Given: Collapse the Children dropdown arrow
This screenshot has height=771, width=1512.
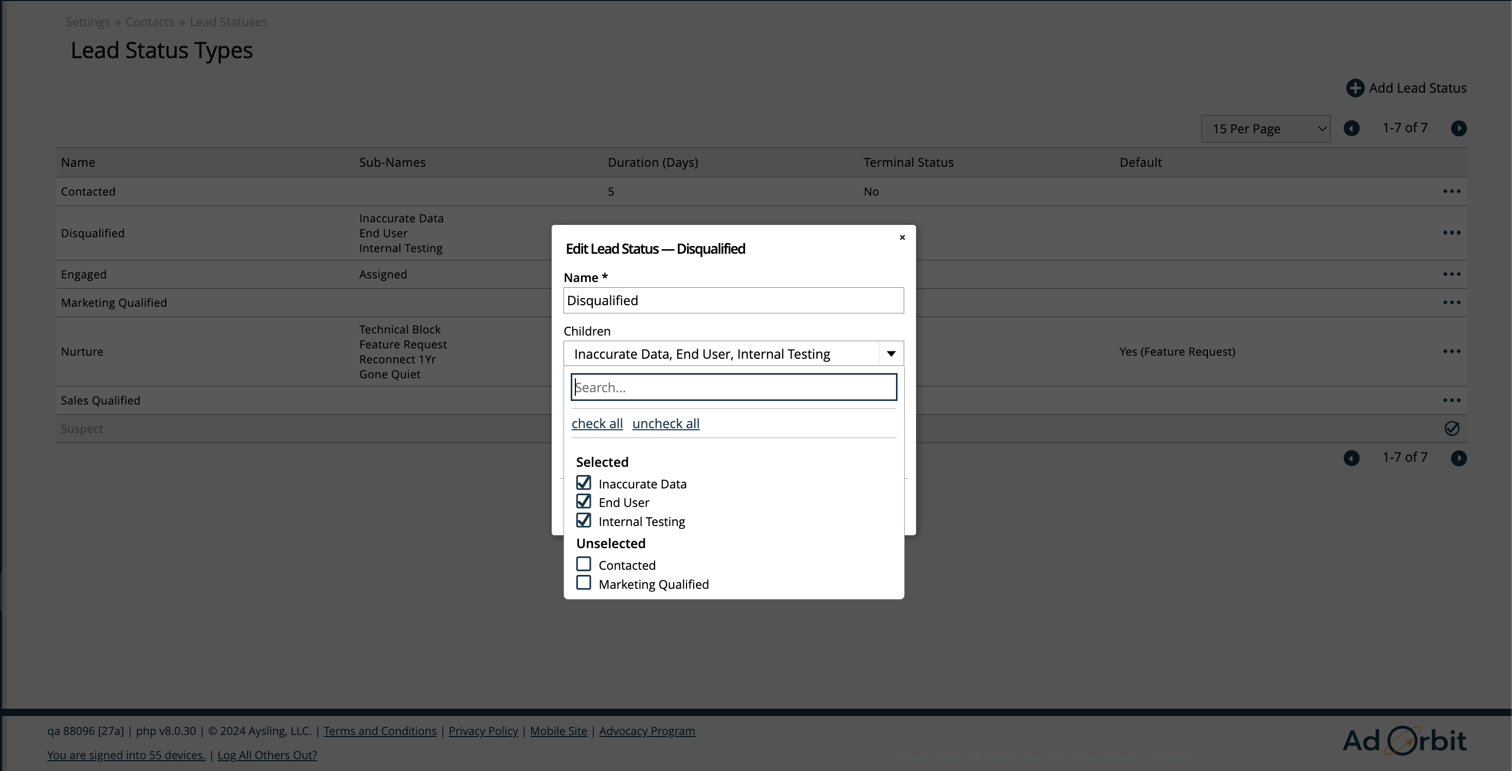Looking at the screenshot, I should tap(890, 354).
